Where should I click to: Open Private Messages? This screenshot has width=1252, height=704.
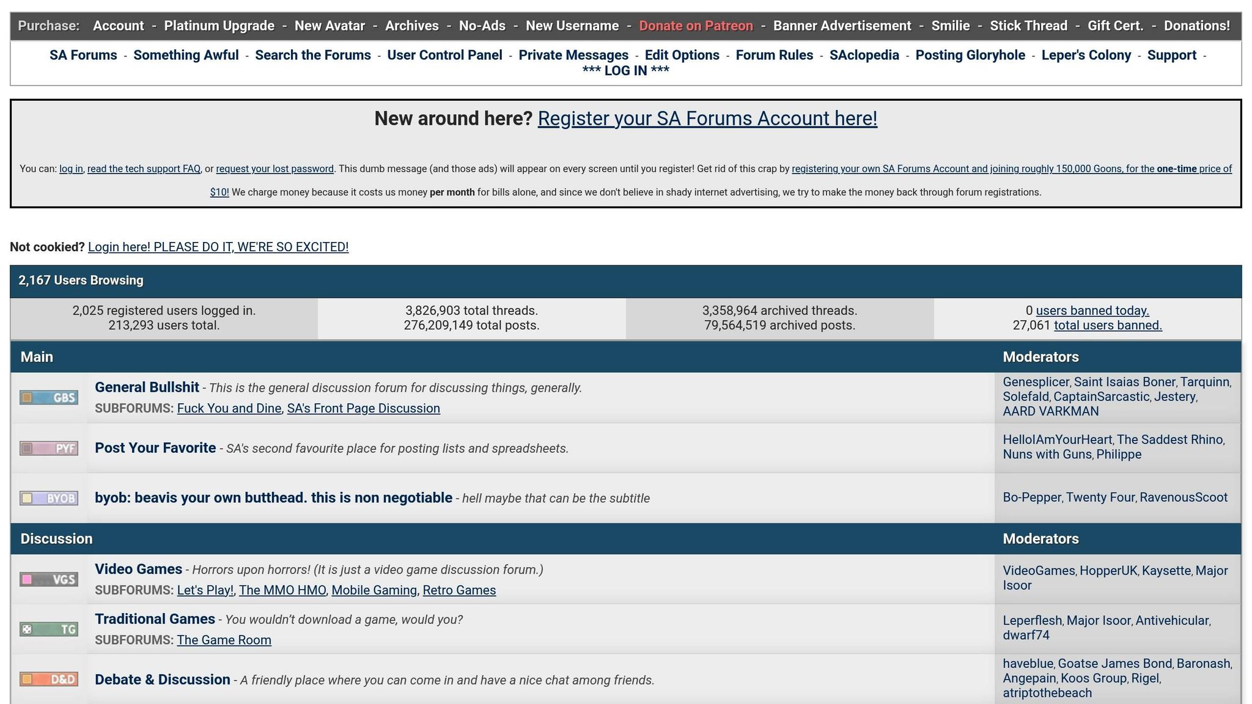(573, 55)
